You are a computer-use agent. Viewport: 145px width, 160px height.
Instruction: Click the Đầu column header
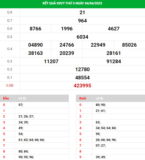pyautogui.click(x=6, y=98)
